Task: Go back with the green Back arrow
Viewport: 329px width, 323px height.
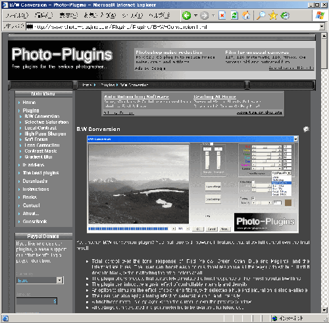Action: click(x=187, y=16)
